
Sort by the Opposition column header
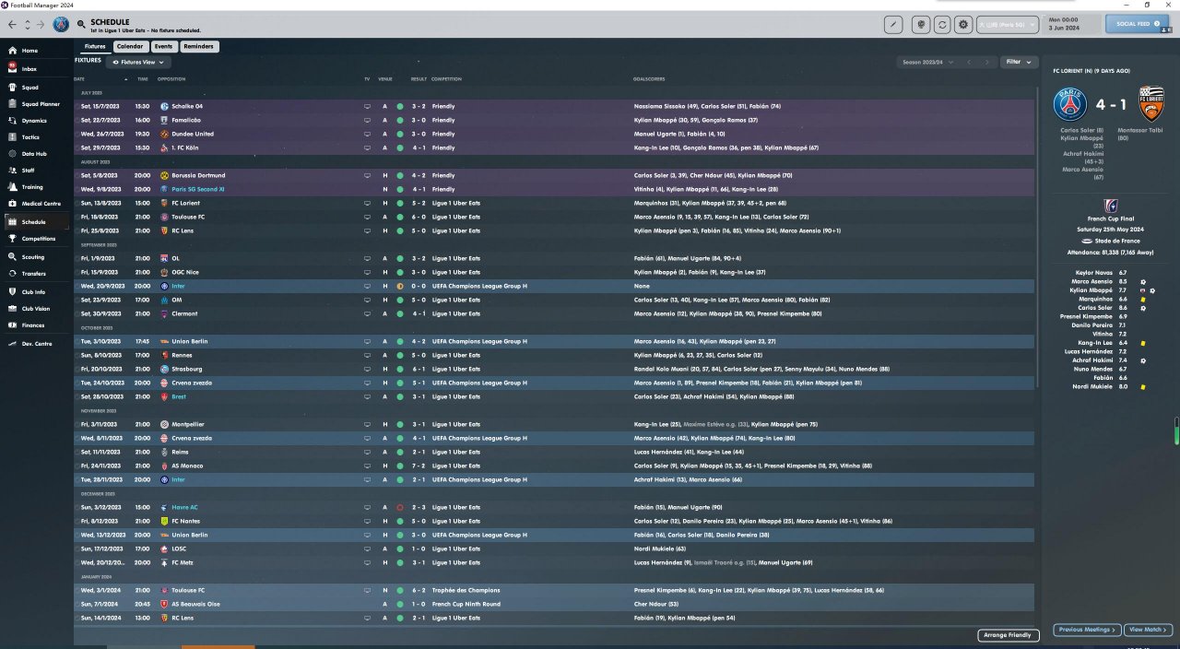click(171, 79)
